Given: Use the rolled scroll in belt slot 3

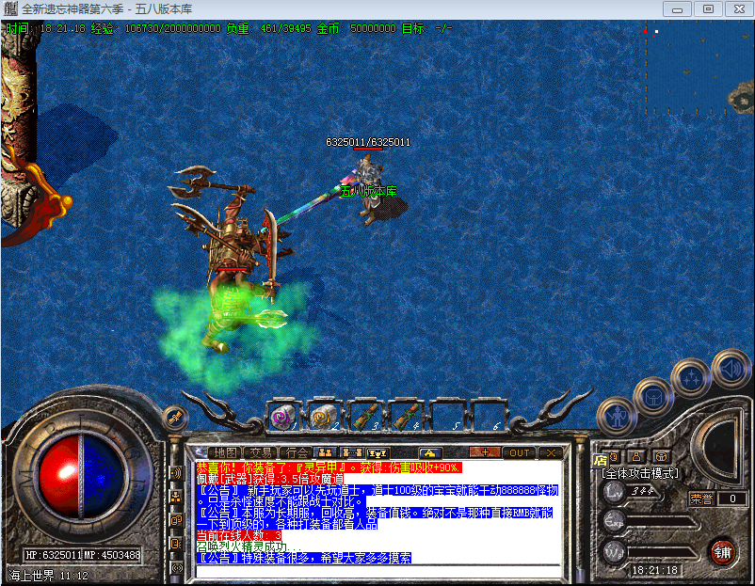Looking at the screenshot, I should (x=365, y=416).
